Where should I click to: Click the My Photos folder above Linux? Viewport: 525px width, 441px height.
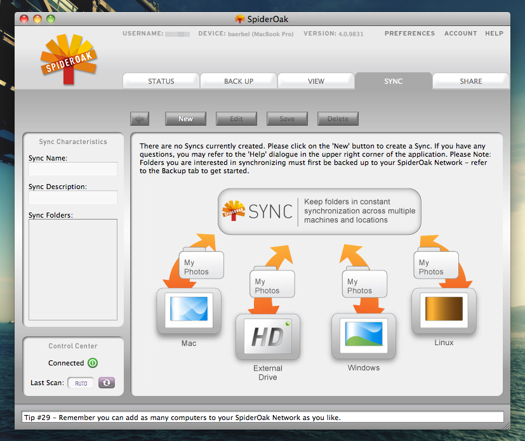click(436, 264)
